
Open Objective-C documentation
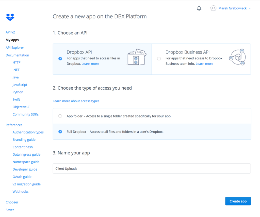click(21, 107)
